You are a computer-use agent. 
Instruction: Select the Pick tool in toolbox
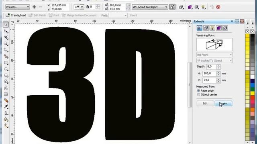[x=6, y=24]
